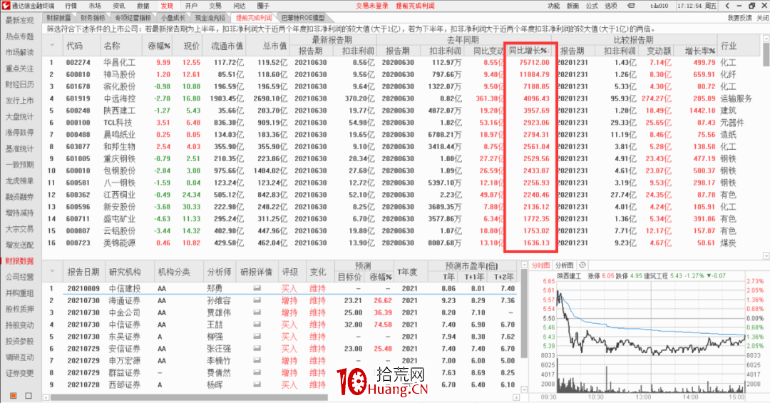The height and width of the screenshot is (403, 770).
Task: Open the 数据 menu
Action: tap(143, 6)
